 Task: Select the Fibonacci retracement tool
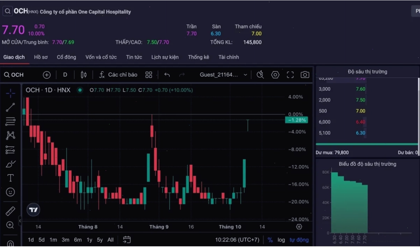pos(10,121)
